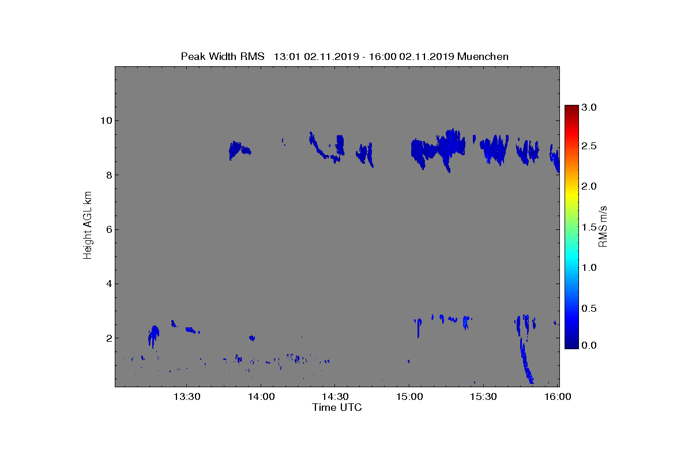Click the 13:30 time tick label

(186, 396)
